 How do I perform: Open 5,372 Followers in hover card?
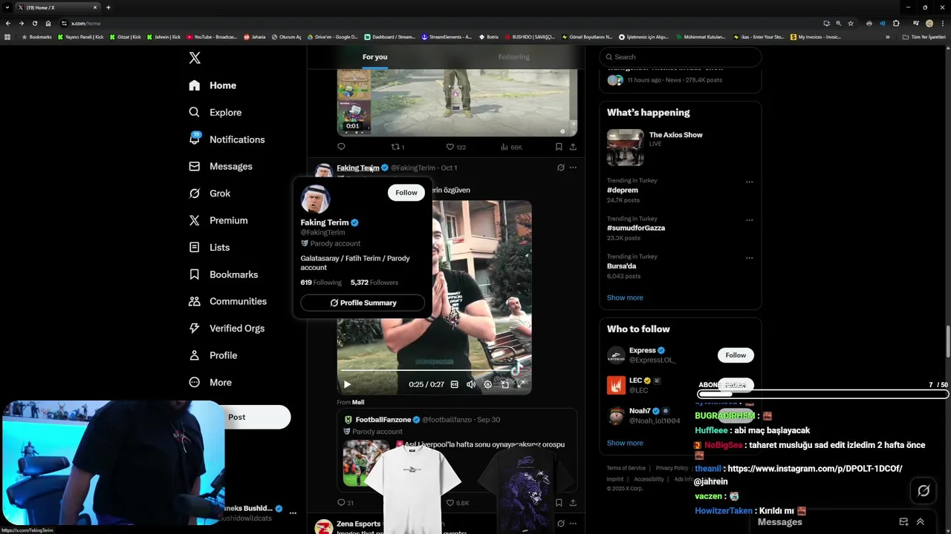374,283
